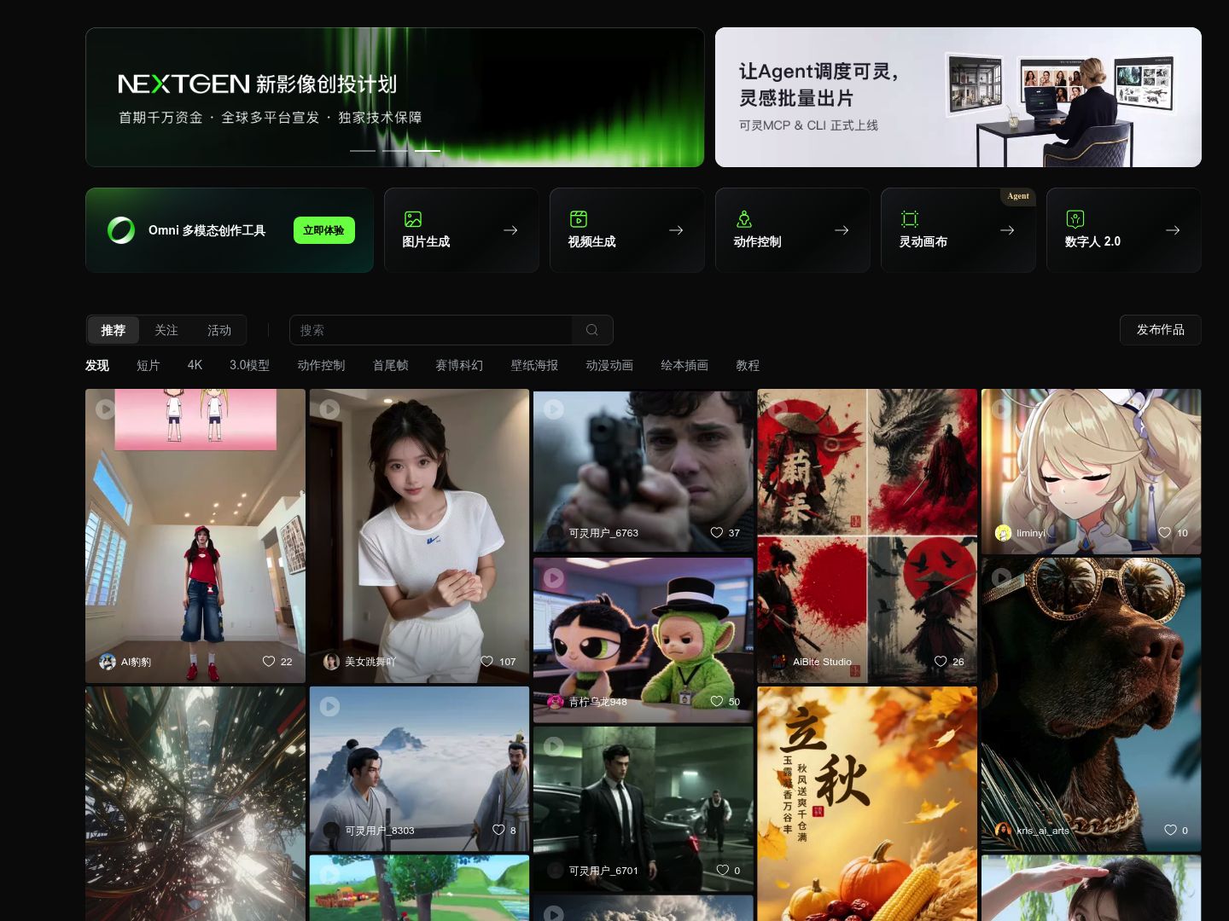Screen dimensions: 1229x921
Task: Click the magnifier icon in the search box
Action: pos(592,330)
